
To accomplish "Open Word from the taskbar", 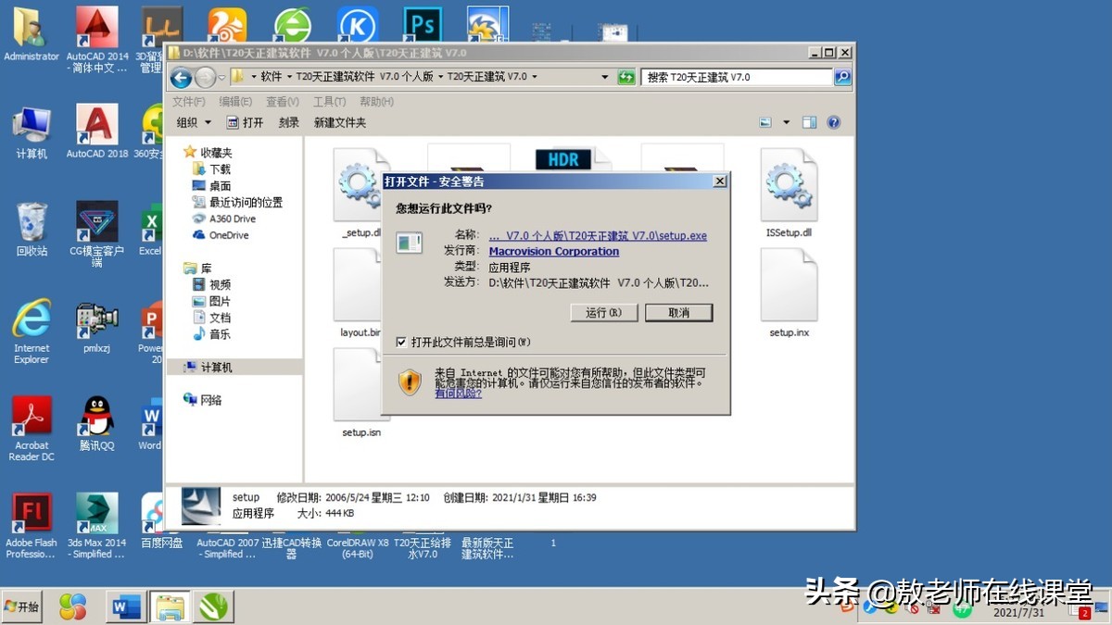I will coord(125,606).
